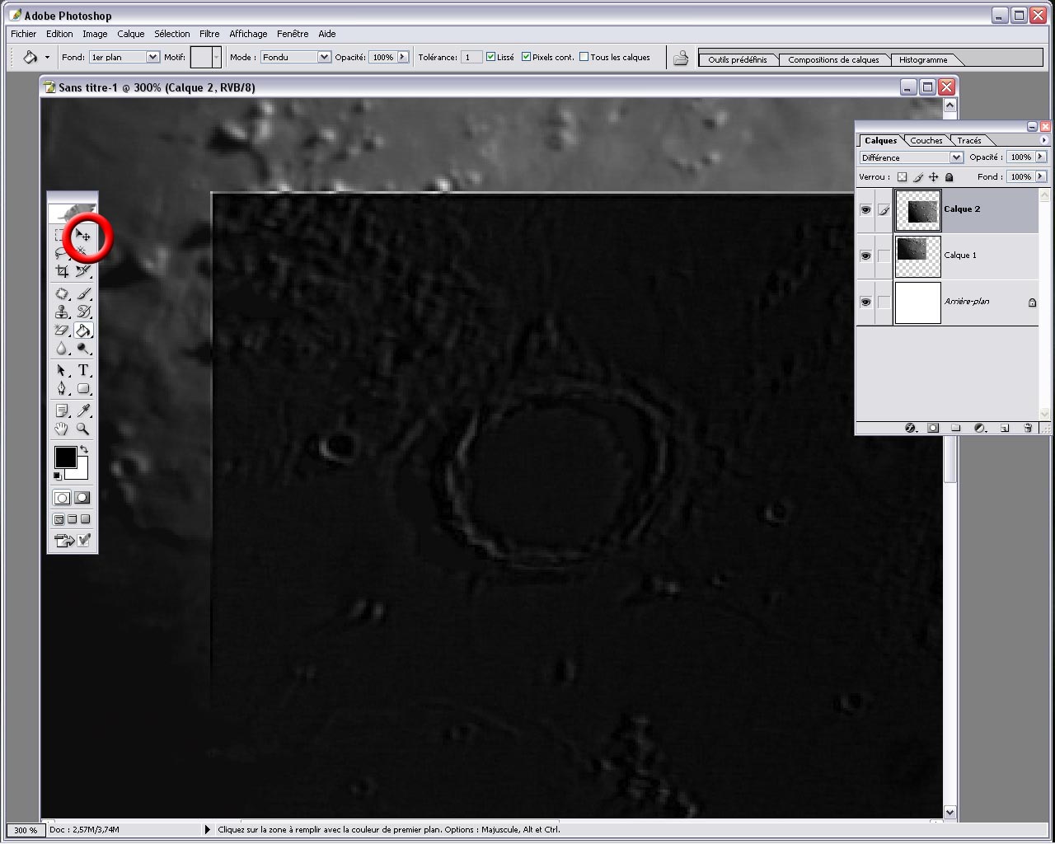Select the Brush tool

(x=83, y=293)
